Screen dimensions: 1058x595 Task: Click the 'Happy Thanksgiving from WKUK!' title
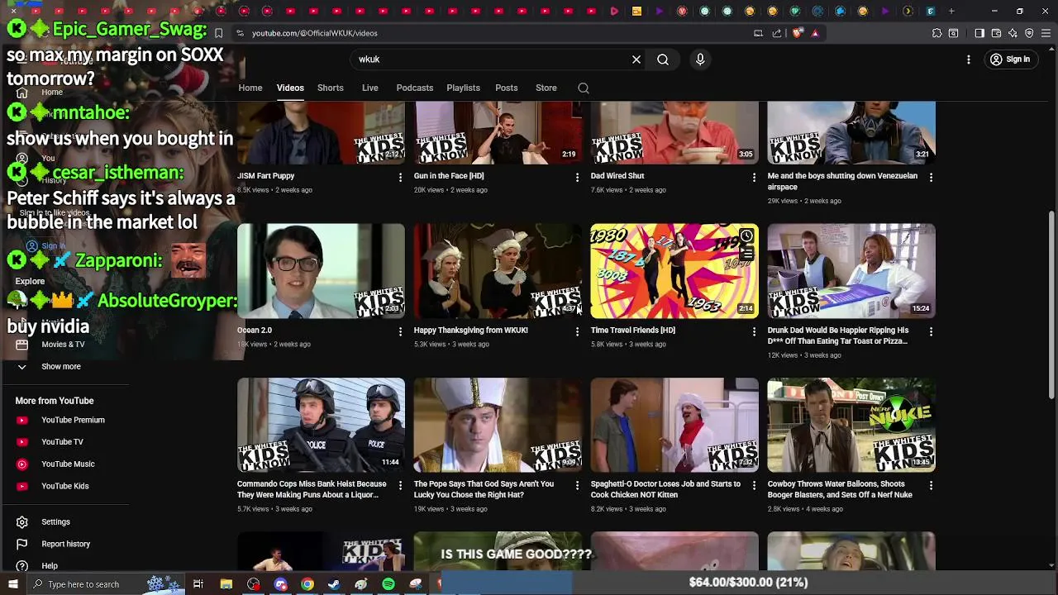(x=470, y=331)
